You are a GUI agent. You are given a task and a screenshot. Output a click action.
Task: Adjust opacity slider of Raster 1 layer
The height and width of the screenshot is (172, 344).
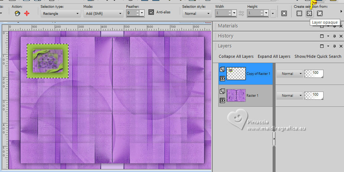pyautogui.click(x=314, y=96)
